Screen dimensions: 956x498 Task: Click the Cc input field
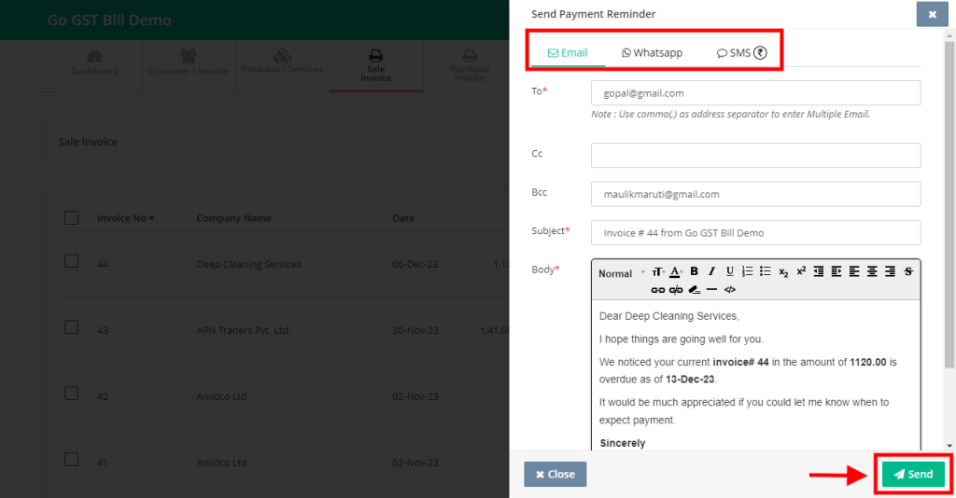(755, 155)
